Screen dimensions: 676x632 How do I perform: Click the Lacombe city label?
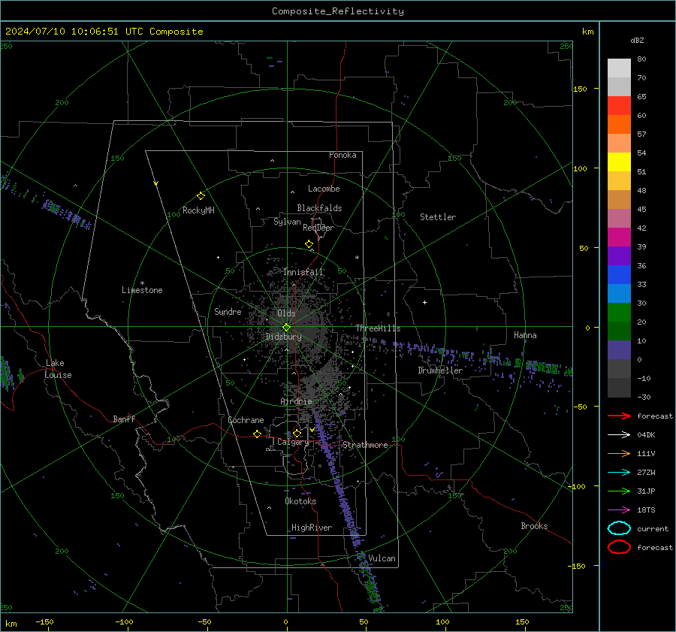tap(324, 189)
